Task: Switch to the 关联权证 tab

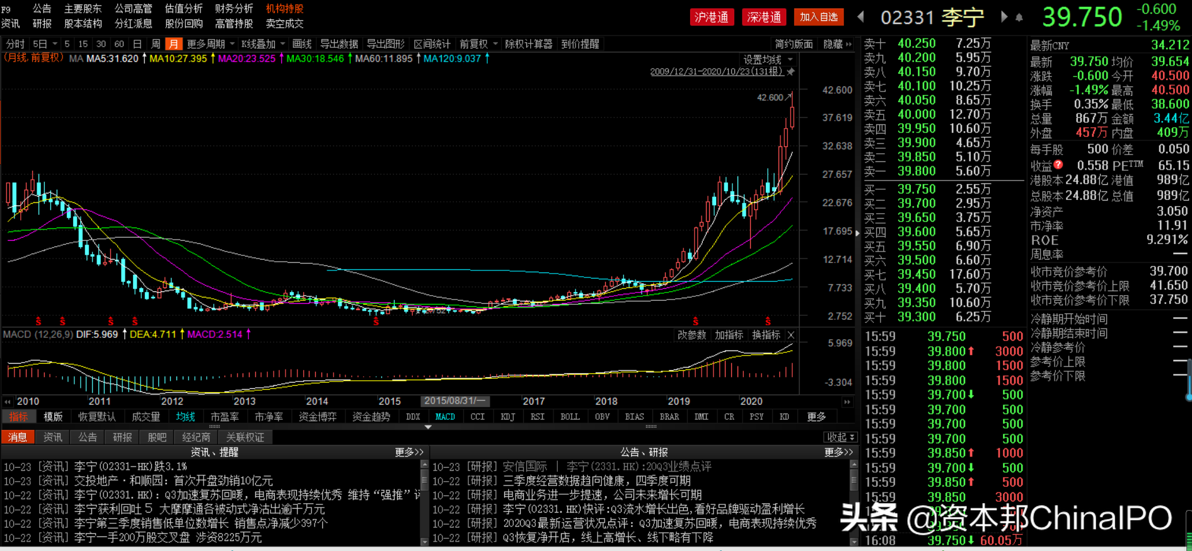Action: pos(245,437)
